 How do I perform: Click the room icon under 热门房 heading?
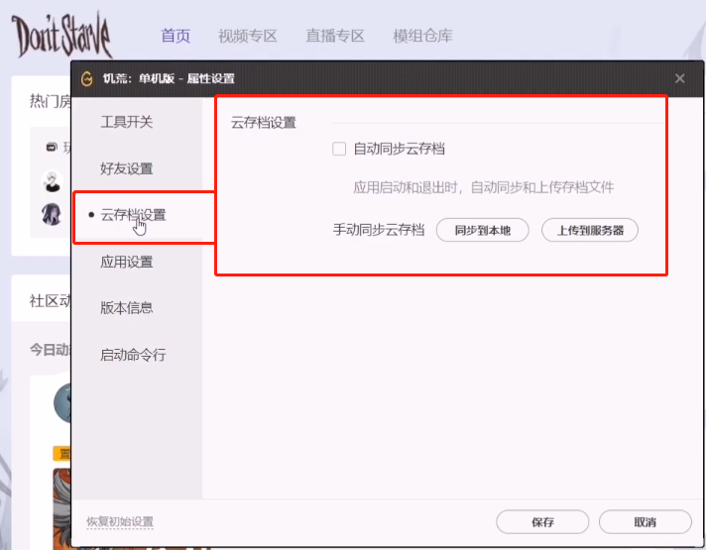(x=52, y=148)
